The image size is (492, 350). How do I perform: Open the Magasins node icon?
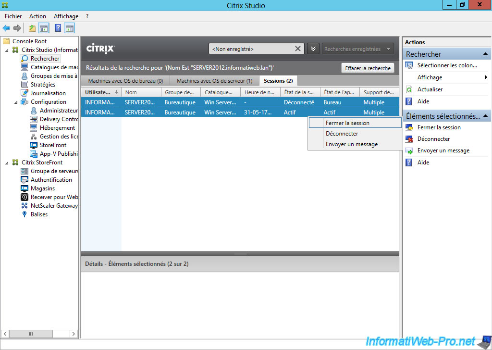click(x=25, y=188)
